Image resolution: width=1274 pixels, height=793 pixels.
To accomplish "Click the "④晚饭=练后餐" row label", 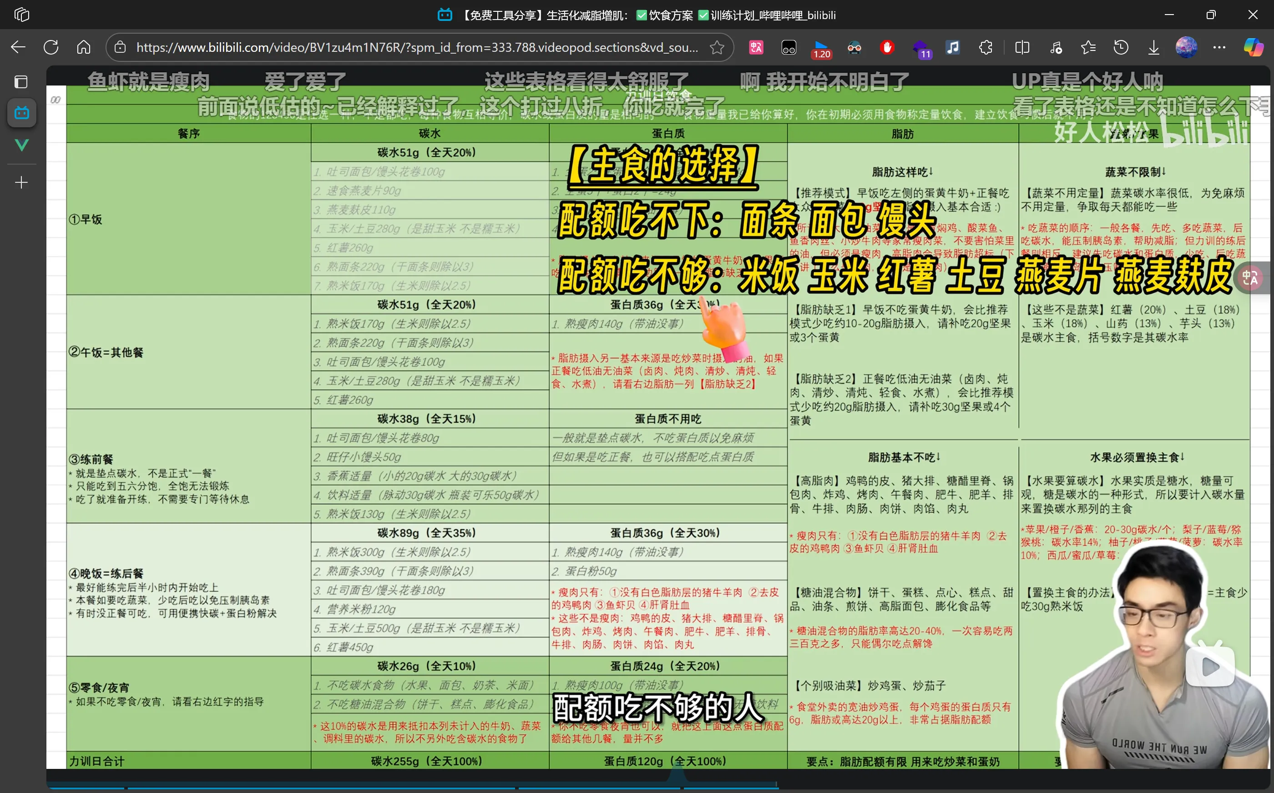I will point(106,573).
